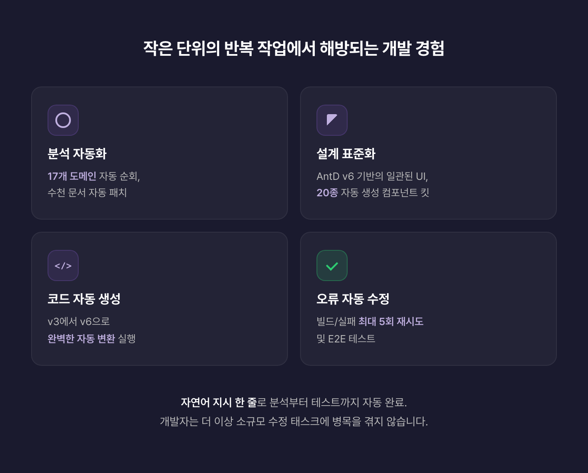The height and width of the screenshot is (473, 588).
Task: Click the footer line starting with 개발자는 더 이상
Action: click(x=294, y=422)
